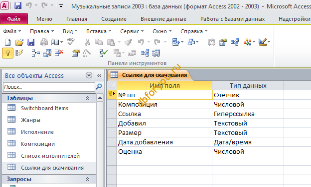Switch to the Меню ribbon tab
311x187 pixels.
44,19
